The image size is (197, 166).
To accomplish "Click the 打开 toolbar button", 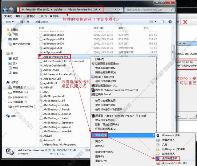I will (25, 22).
